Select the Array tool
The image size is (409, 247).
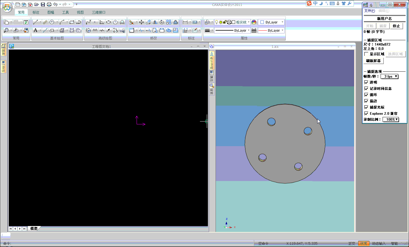(x=169, y=22)
